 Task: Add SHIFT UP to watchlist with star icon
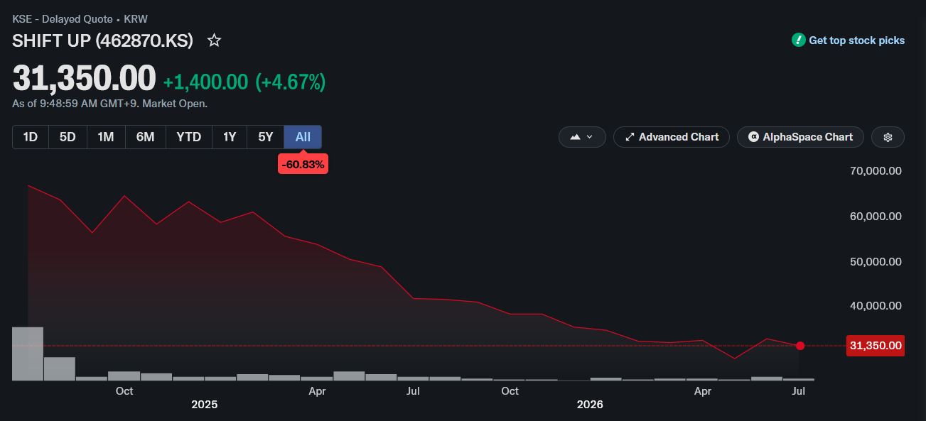tap(214, 40)
